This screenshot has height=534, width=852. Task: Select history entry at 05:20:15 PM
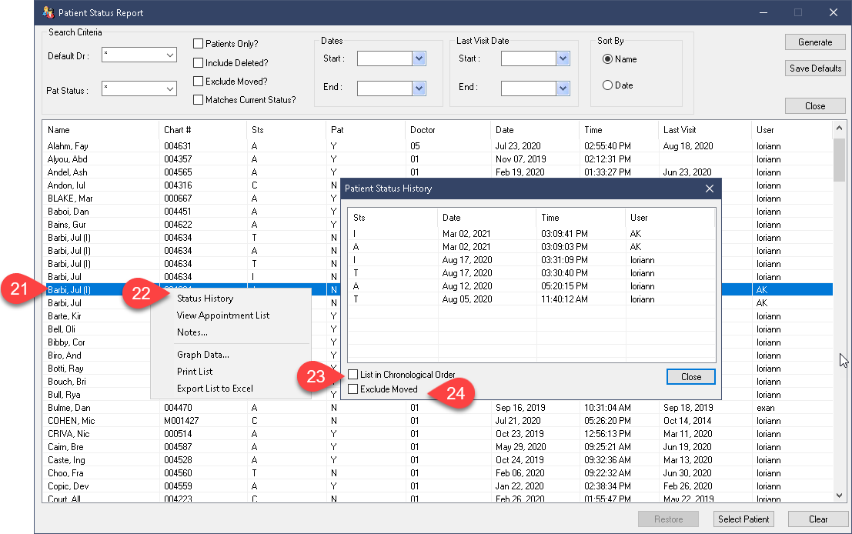(531, 285)
